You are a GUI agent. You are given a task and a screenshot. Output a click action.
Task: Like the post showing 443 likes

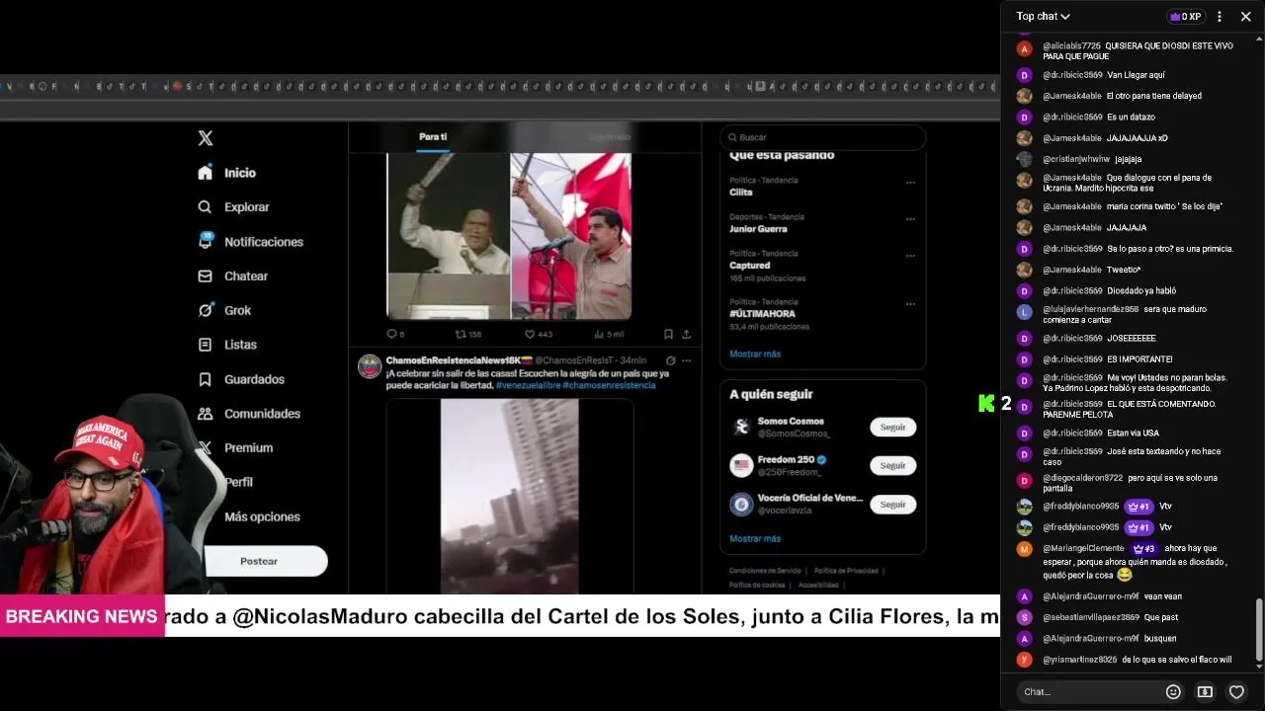[x=530, y=334]
